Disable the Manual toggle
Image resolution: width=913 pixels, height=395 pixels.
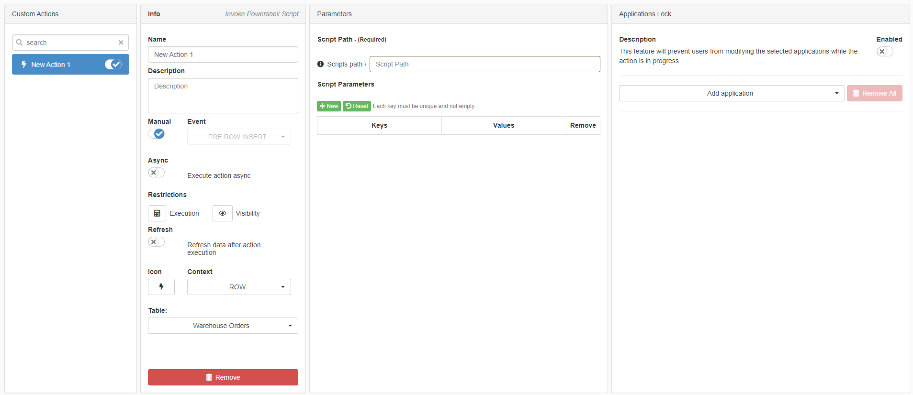156,134
